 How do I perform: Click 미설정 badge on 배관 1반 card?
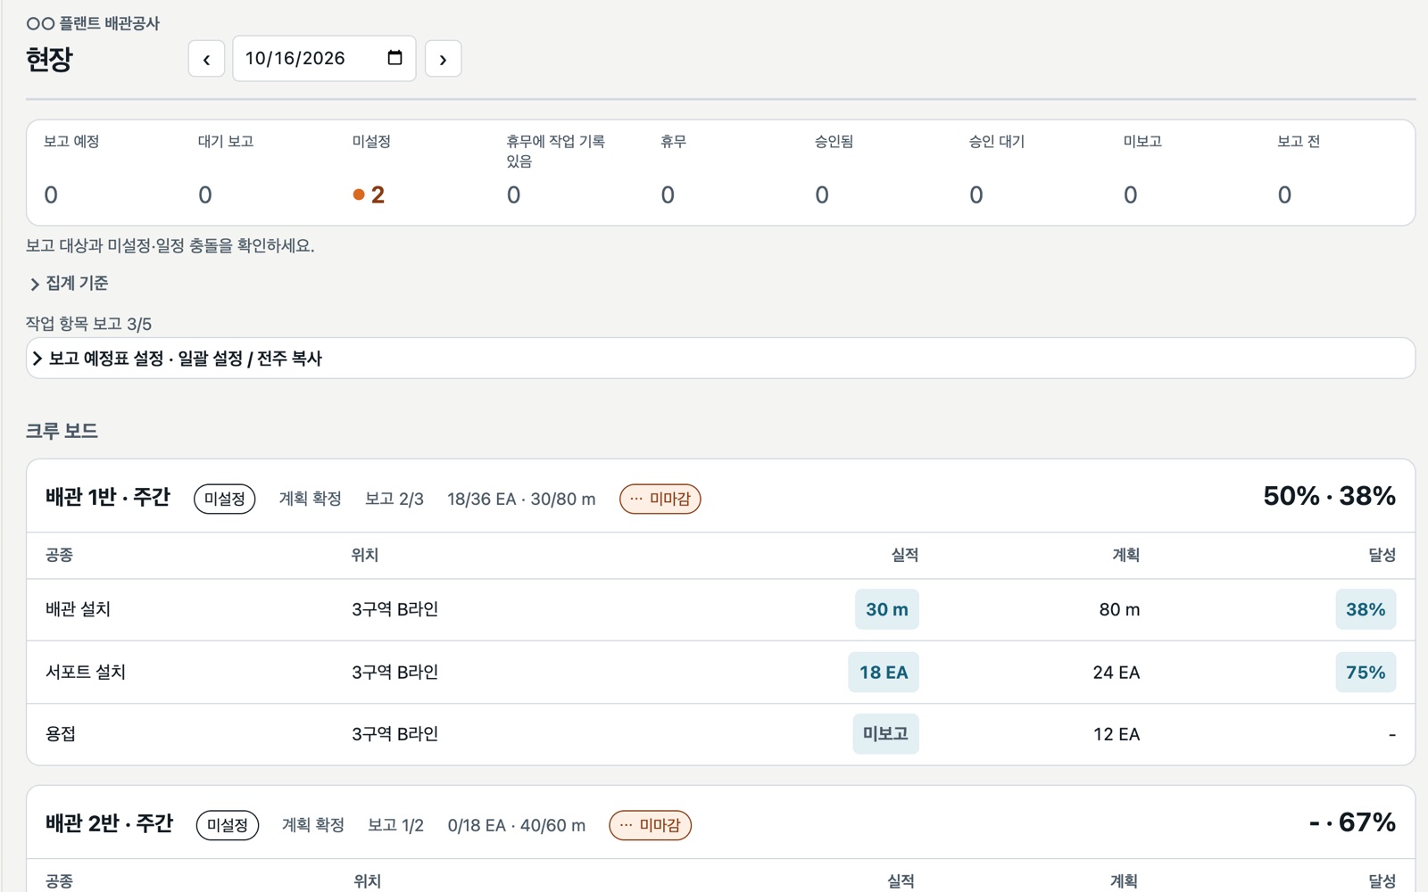225,499
